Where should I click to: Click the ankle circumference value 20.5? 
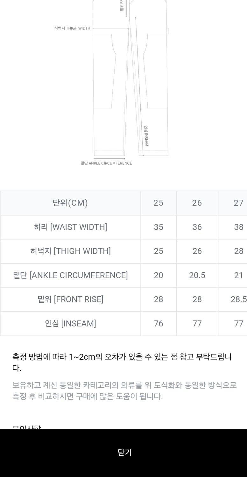point(197,275)
